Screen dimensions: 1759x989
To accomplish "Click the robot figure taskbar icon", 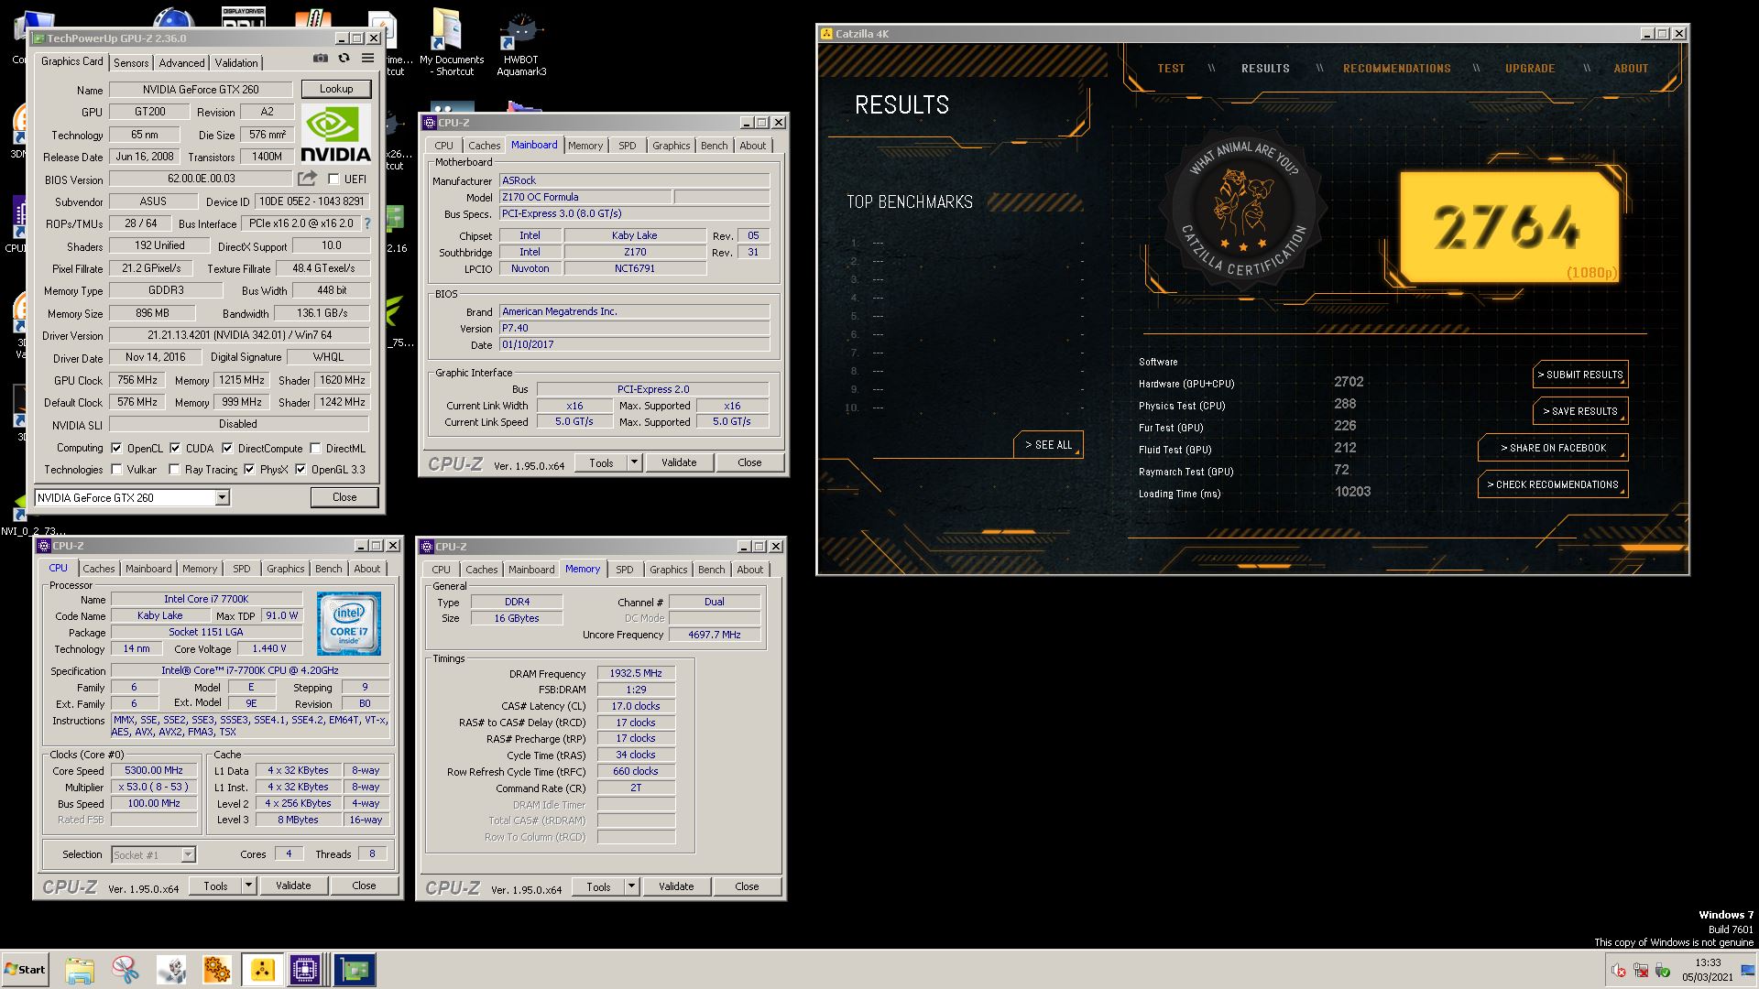I will point(171,970).
